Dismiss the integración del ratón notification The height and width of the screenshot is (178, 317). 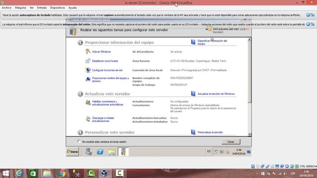pyautogui.click(x=308, y=24)
